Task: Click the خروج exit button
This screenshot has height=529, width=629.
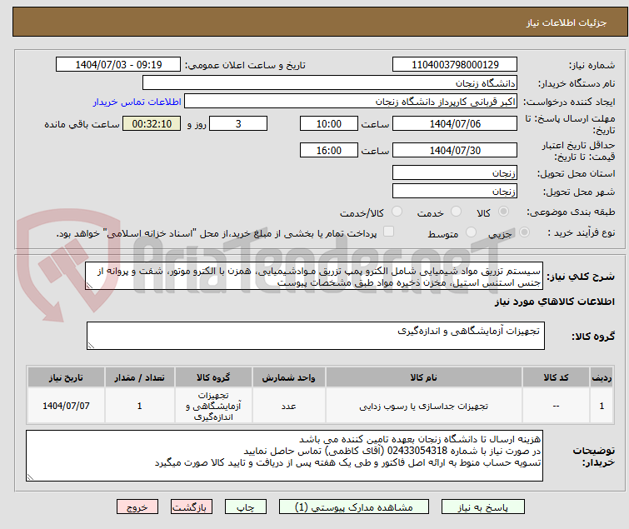Action: point(137,507)
